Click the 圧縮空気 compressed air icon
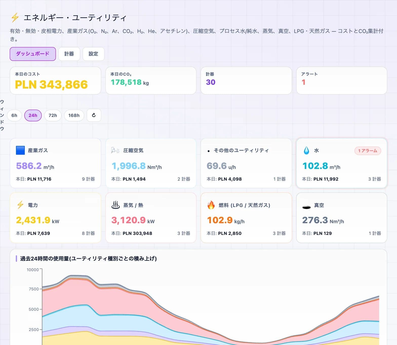Viewport: 397px width, 345px height. pyautogui.click(x=115, y=150)
